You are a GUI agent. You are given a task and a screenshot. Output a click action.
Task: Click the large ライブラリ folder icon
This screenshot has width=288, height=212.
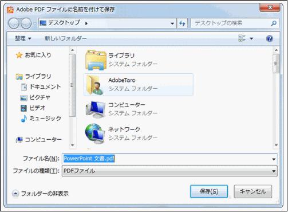click(96, 60)
